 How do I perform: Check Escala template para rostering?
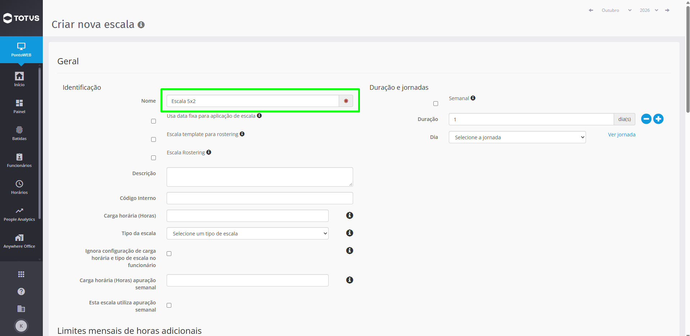click(154, 140)
